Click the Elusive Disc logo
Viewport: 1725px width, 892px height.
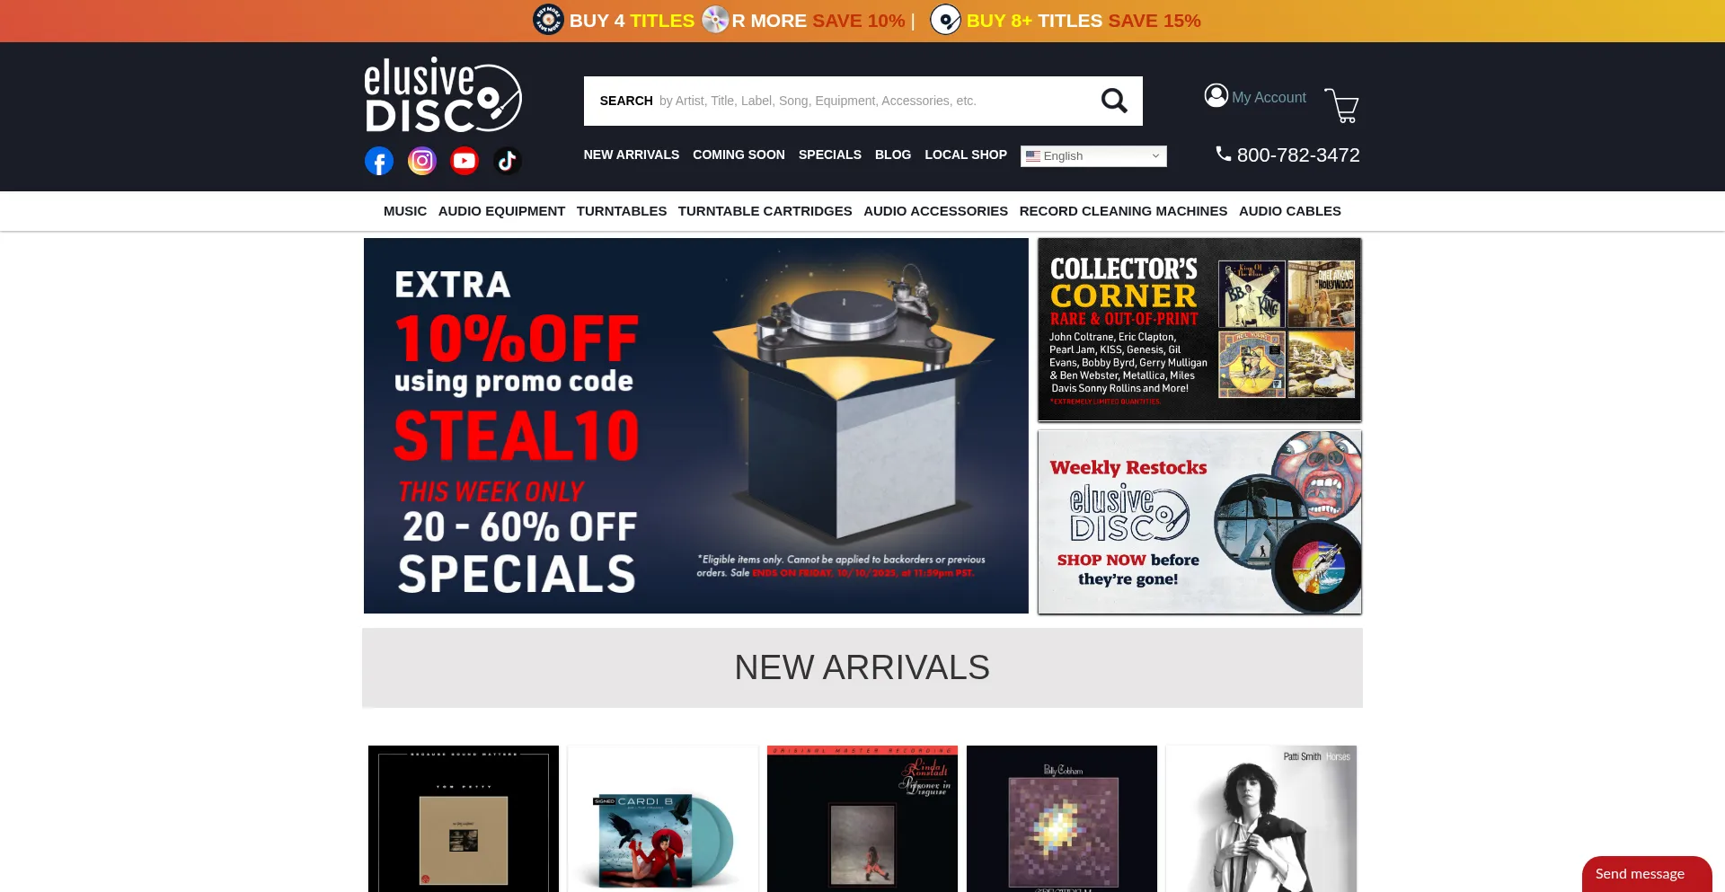coord(443,95)
